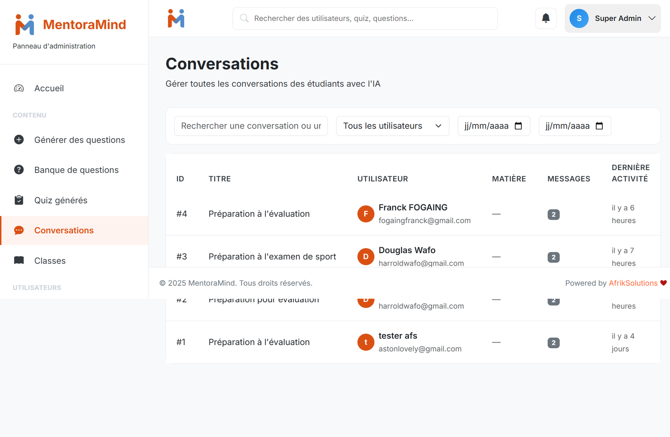Open the calendar picker on first date field

pos(518,126)
